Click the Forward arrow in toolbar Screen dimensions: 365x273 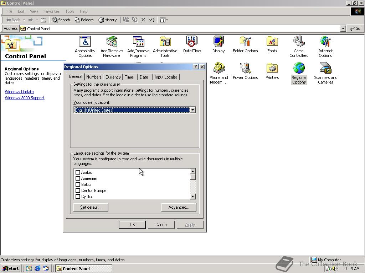[x=31, y=20]
